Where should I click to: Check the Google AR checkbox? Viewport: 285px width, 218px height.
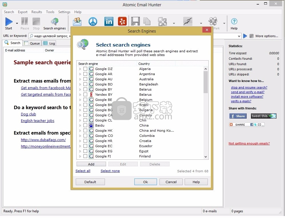85,74
